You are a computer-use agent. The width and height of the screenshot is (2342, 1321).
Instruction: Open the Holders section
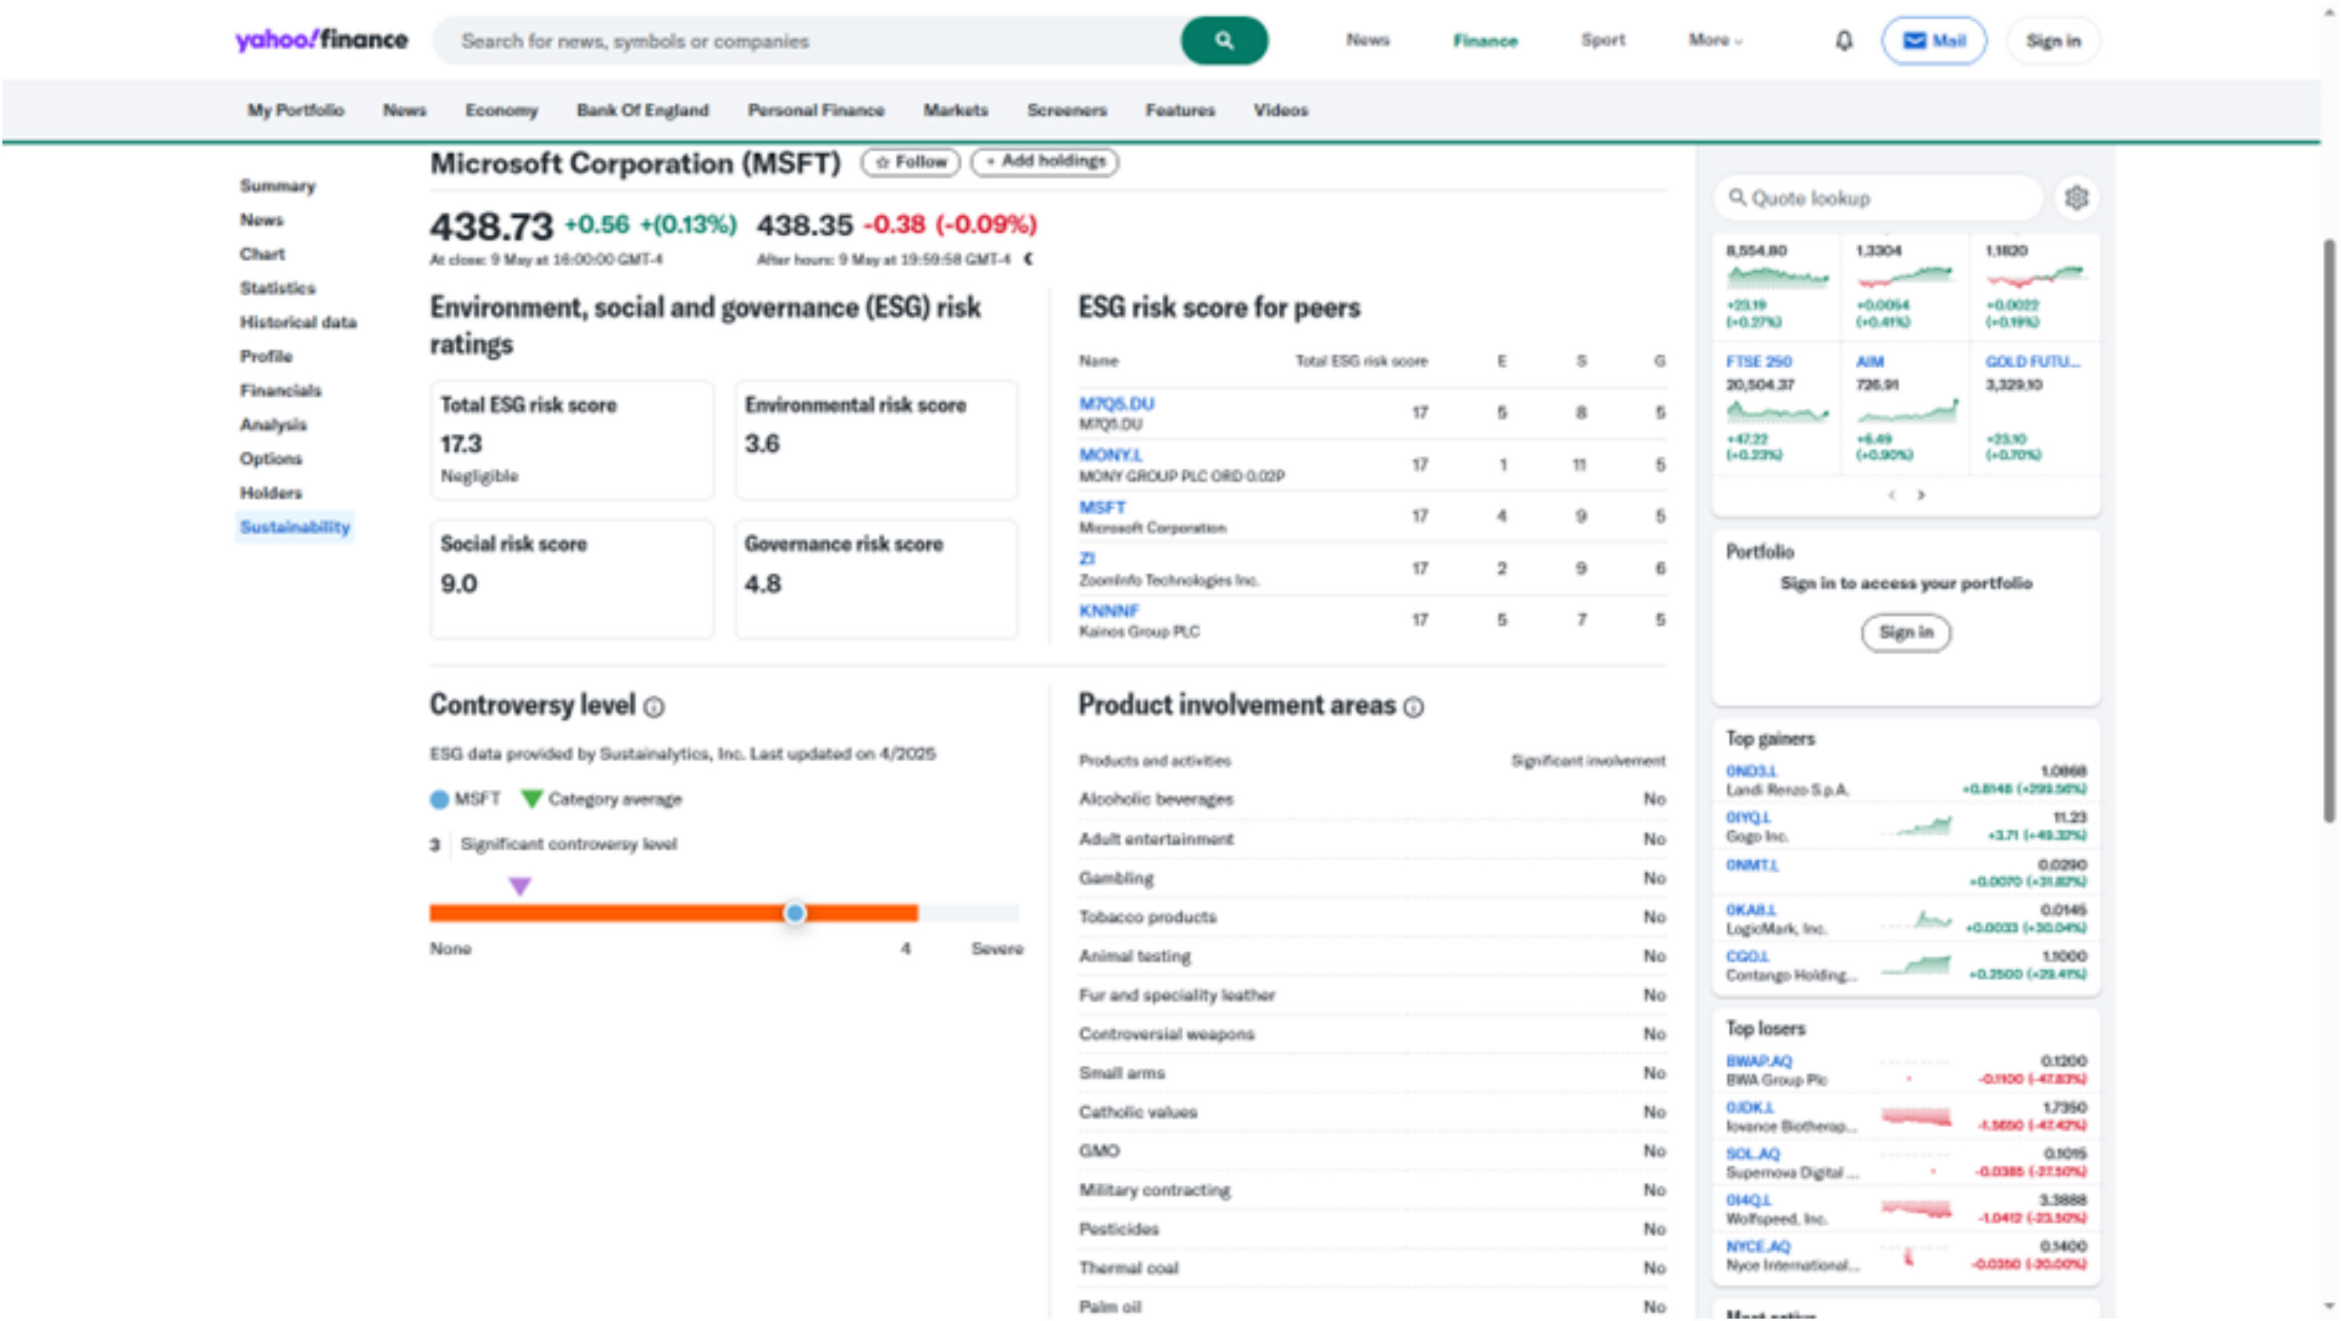pos(271,493)
